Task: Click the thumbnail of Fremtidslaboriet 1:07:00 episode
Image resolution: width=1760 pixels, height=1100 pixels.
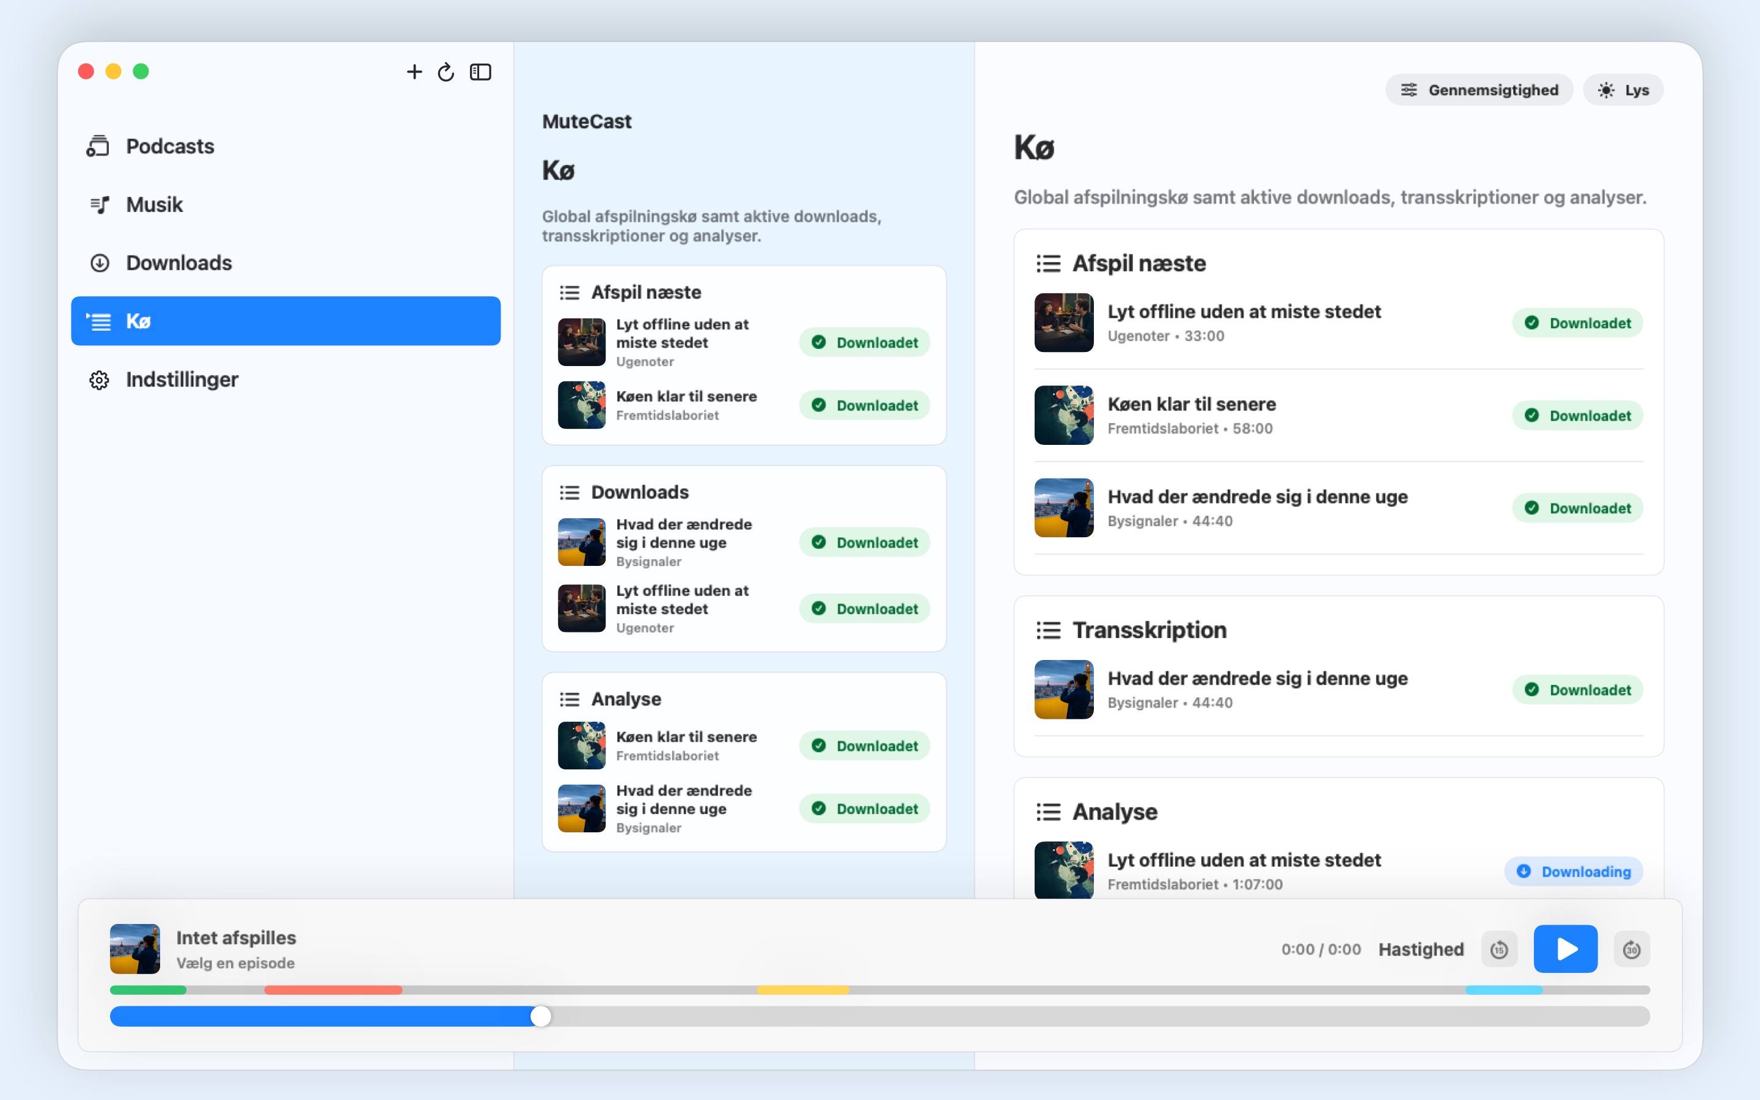Action: point(1063,870)
